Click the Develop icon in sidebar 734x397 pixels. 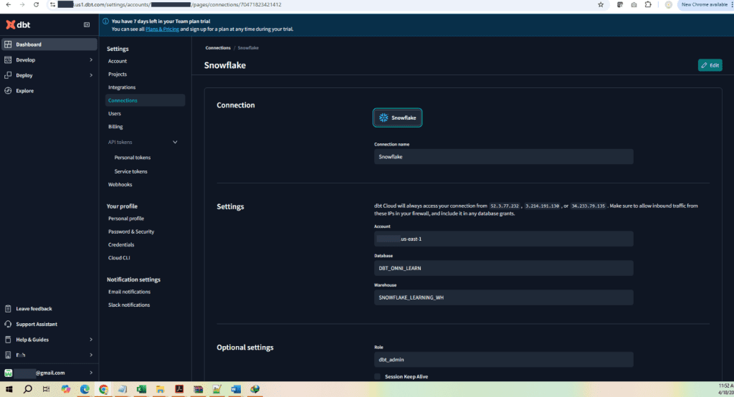pyautogui.click(x=8, y=60)
